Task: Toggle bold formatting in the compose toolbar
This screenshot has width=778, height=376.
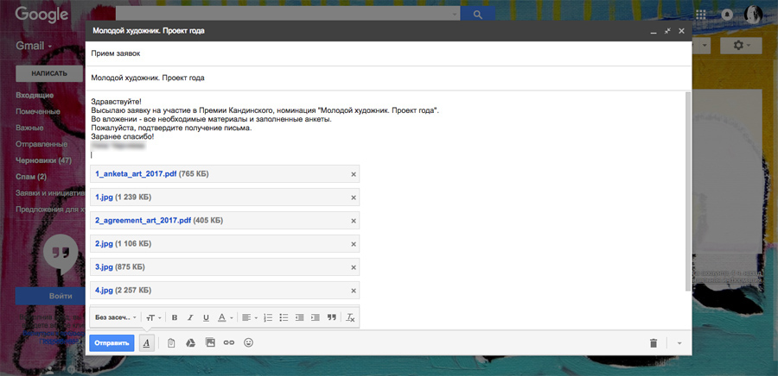Action: coord(175,317)
